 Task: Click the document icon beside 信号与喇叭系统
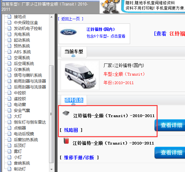pos(10,75)
